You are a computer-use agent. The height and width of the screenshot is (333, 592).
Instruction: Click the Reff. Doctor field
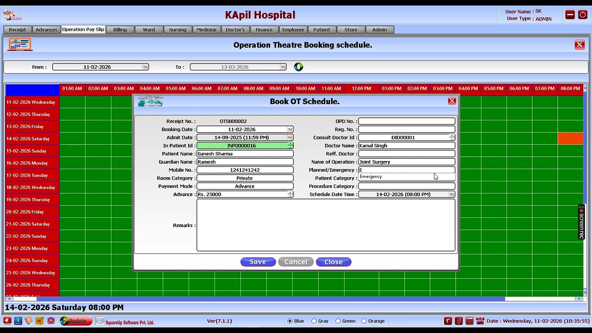407,154
